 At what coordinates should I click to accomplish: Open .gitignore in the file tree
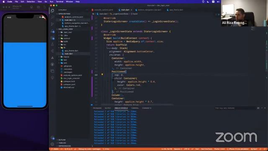coord(67,66)
